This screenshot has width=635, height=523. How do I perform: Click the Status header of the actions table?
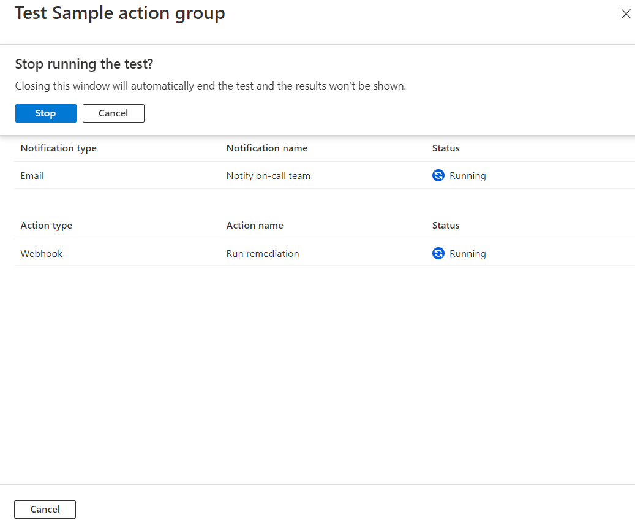(446, 226)
